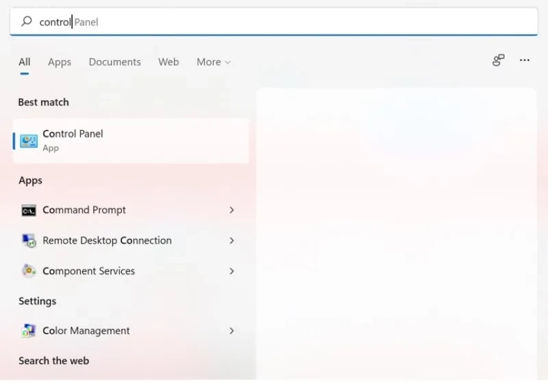
Task: Open the three-dot options menu
Action: pos(524,60)
